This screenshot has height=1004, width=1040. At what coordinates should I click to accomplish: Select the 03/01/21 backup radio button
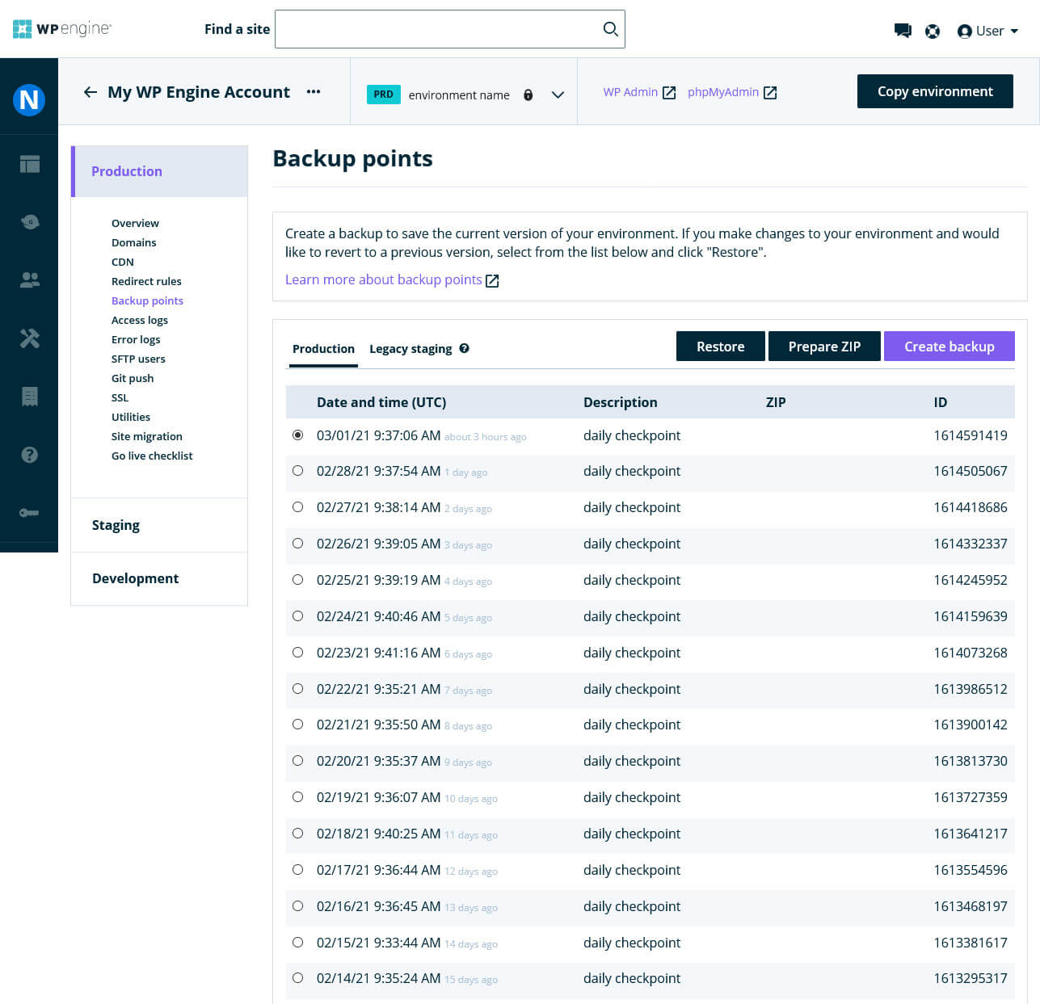point(298,435)
